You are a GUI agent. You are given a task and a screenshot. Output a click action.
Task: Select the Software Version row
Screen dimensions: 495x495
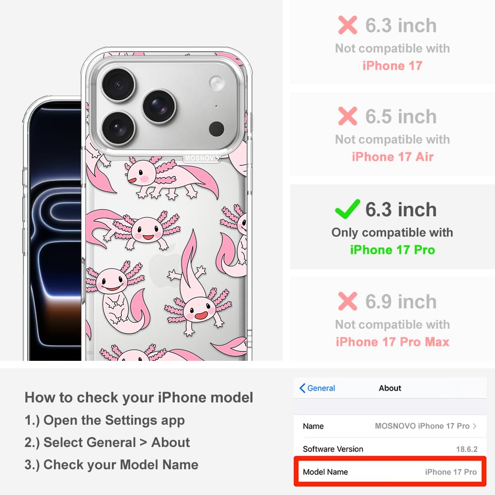click(x=390, y=449)
